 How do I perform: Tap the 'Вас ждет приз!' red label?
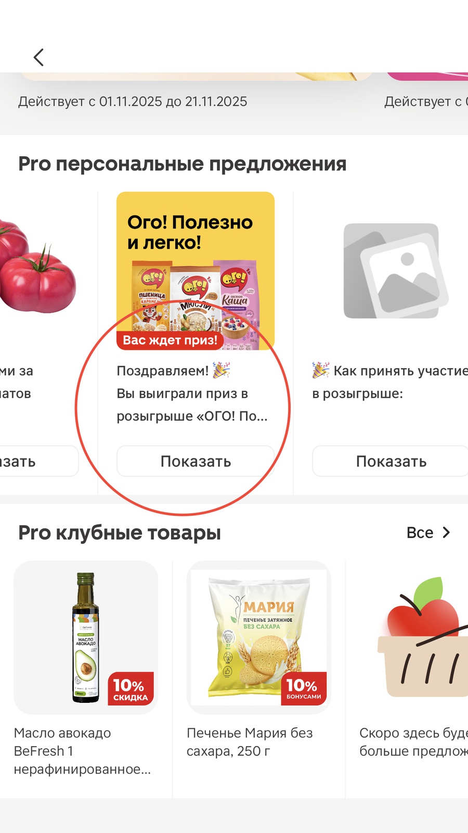170,340
